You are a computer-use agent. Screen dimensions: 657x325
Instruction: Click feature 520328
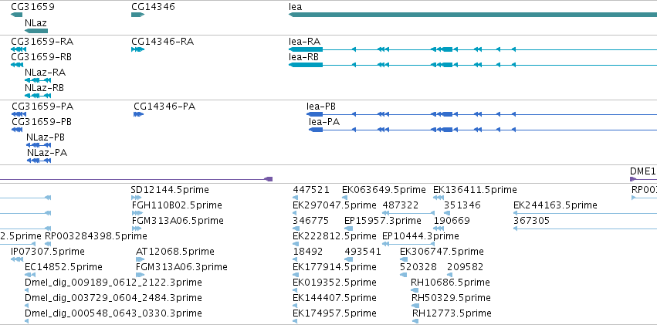tap(418, 267)
